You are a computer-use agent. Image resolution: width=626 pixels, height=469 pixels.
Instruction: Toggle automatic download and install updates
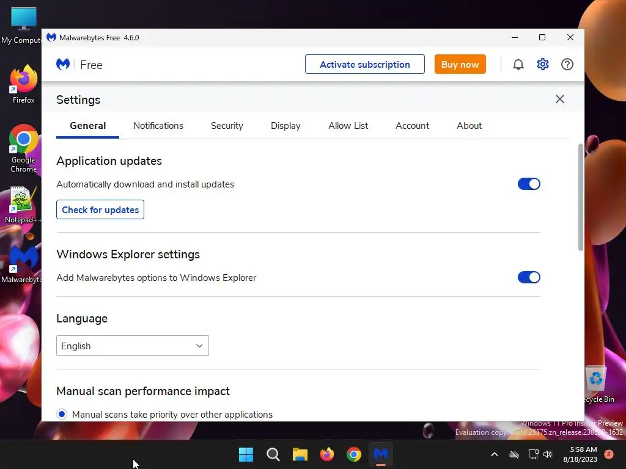[529, 184]
